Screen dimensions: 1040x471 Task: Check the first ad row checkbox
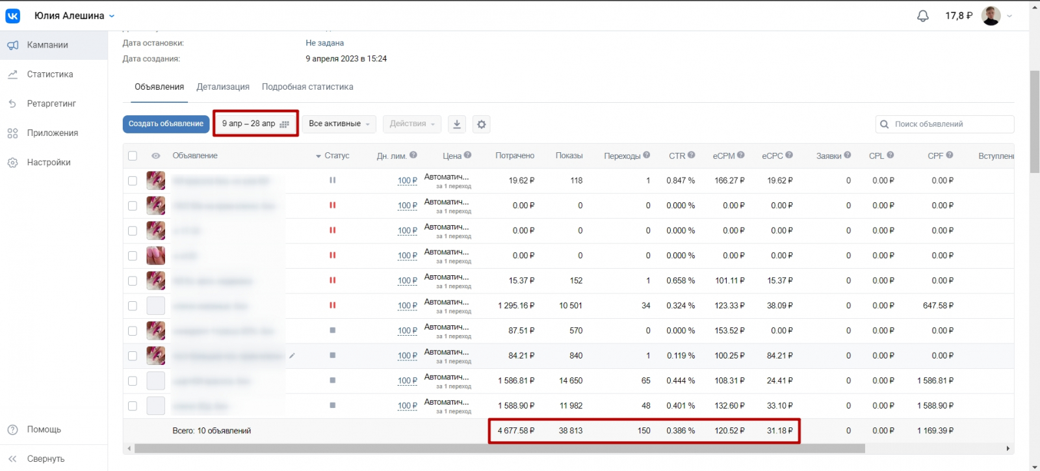[x=133, y=181]
